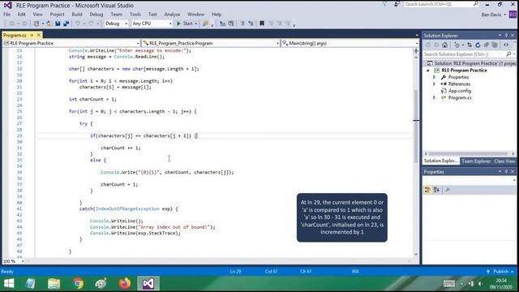Image resolution: width=519 pixels, height=292 pixels.
Task: Open the File menu
Action: coord(7,15)
